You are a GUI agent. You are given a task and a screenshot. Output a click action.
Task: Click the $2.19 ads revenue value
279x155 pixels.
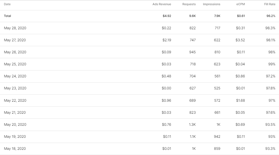coord(167,40)
